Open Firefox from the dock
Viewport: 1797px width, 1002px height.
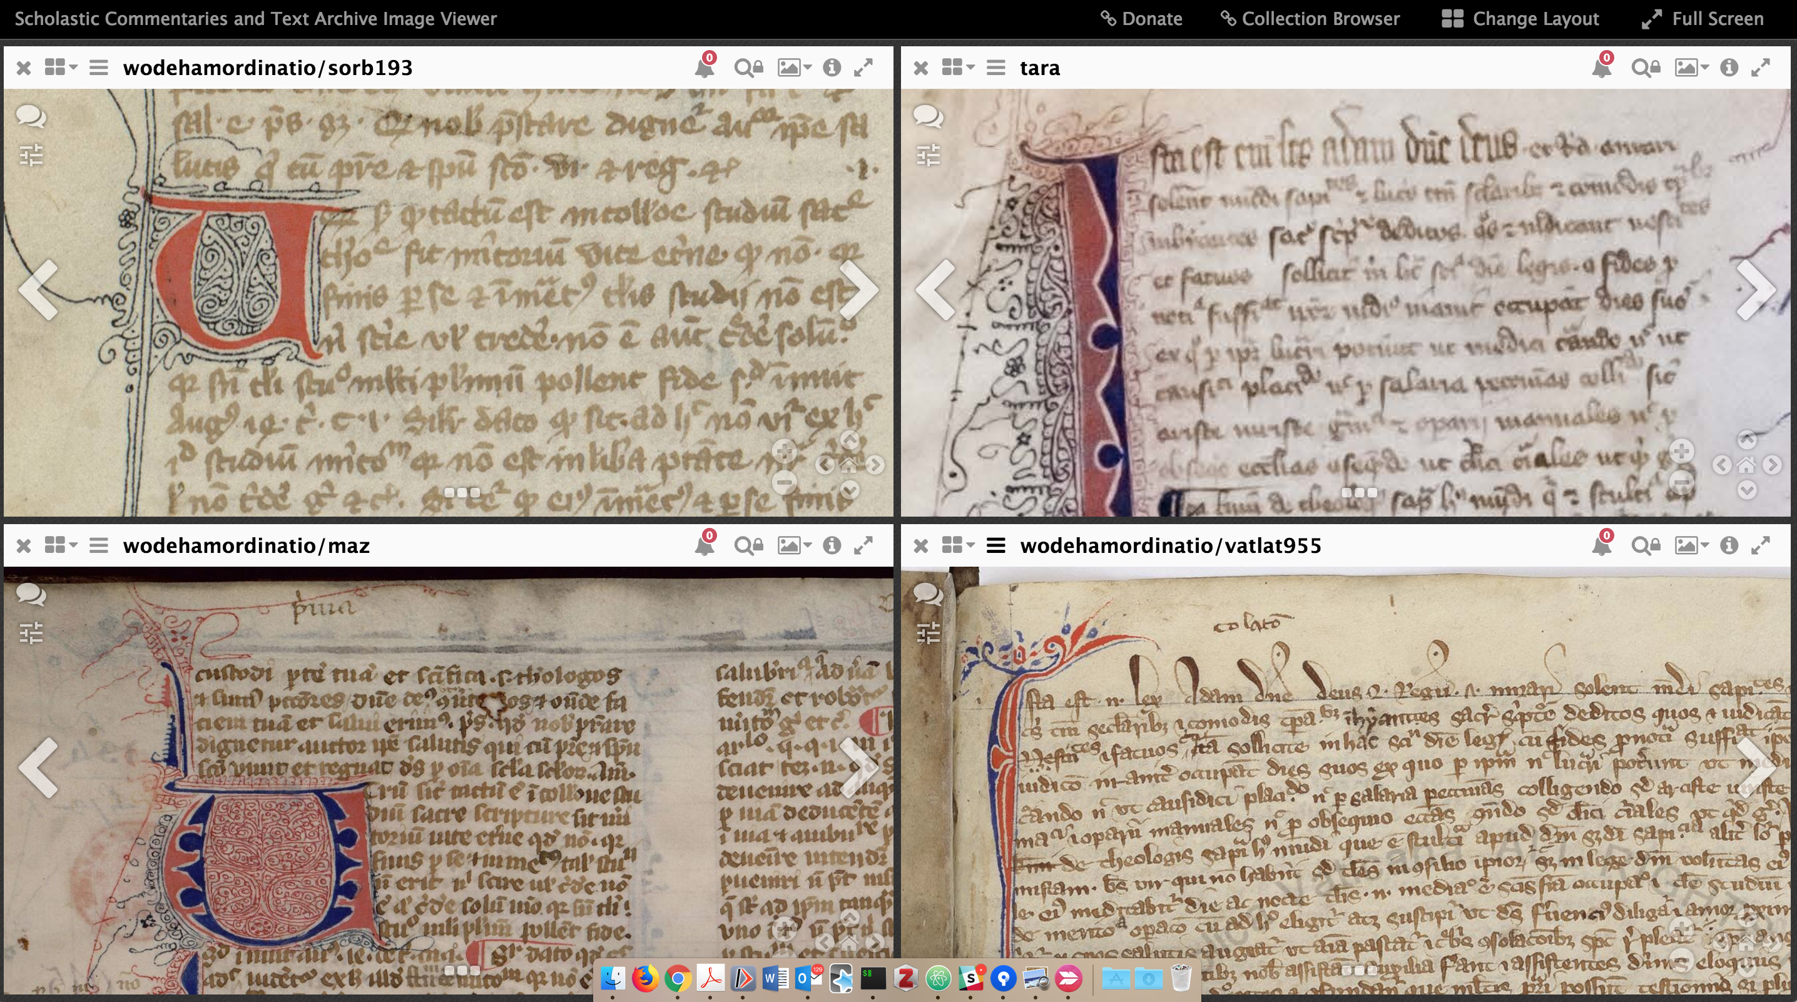click(x=644, y=978)
